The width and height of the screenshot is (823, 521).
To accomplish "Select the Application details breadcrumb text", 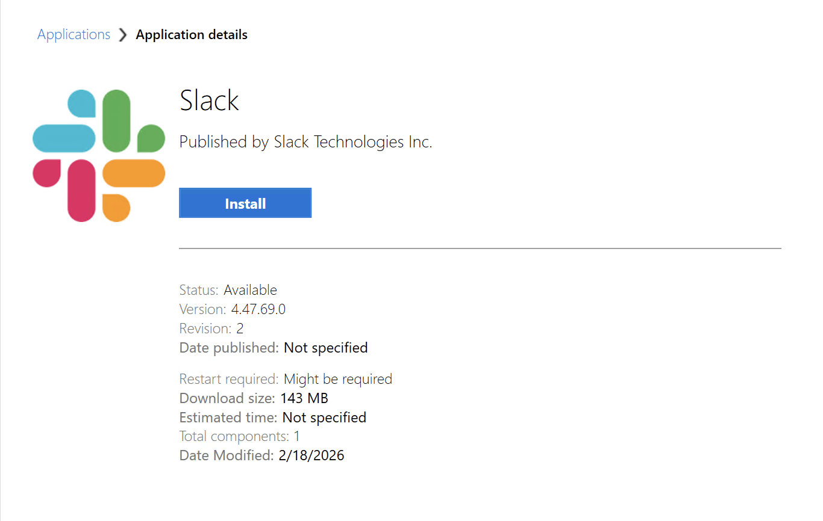I will (x=192, y=35).
